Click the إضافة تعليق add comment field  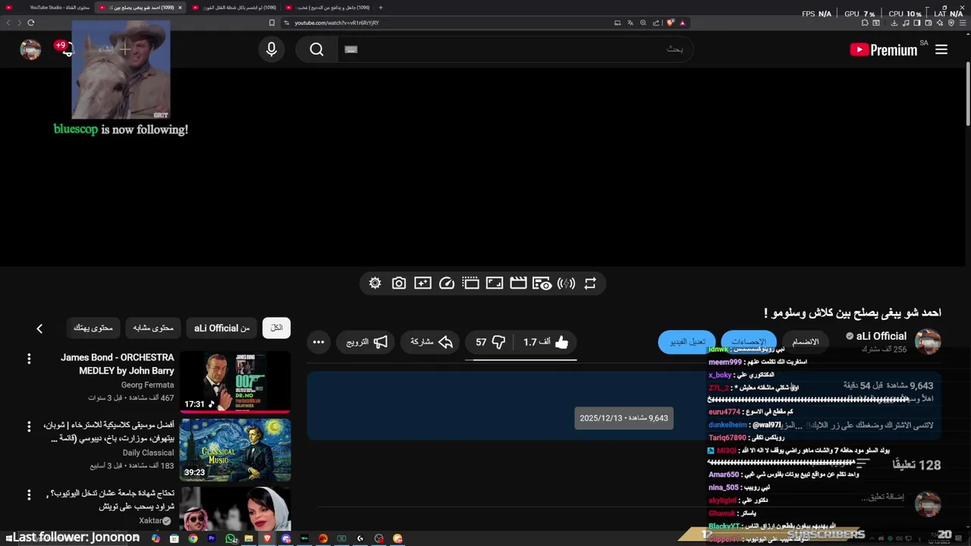coord(882,497)
